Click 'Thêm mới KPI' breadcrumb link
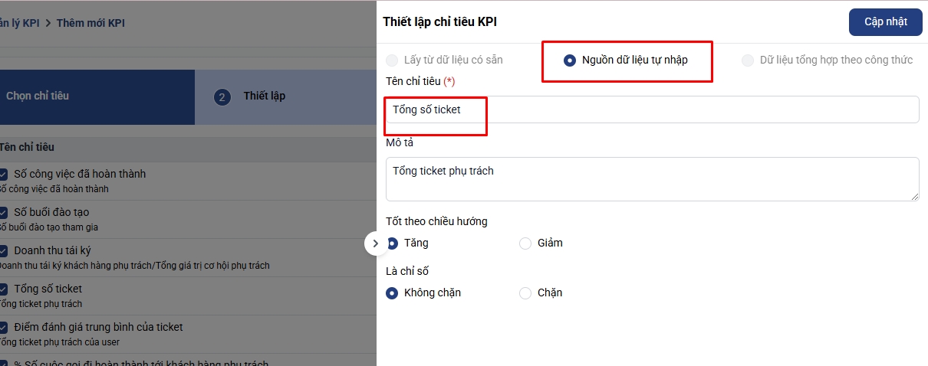Viewport: 928px width, 366px height. tap(90, 23)
